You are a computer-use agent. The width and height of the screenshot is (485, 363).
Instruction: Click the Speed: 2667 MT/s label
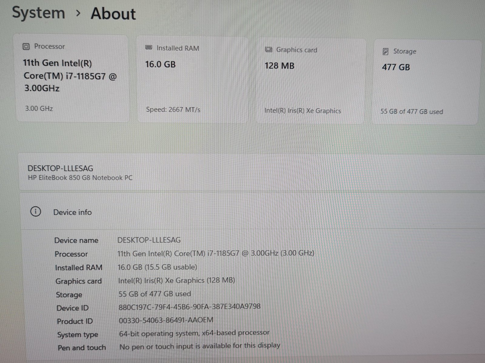(173, 110)
